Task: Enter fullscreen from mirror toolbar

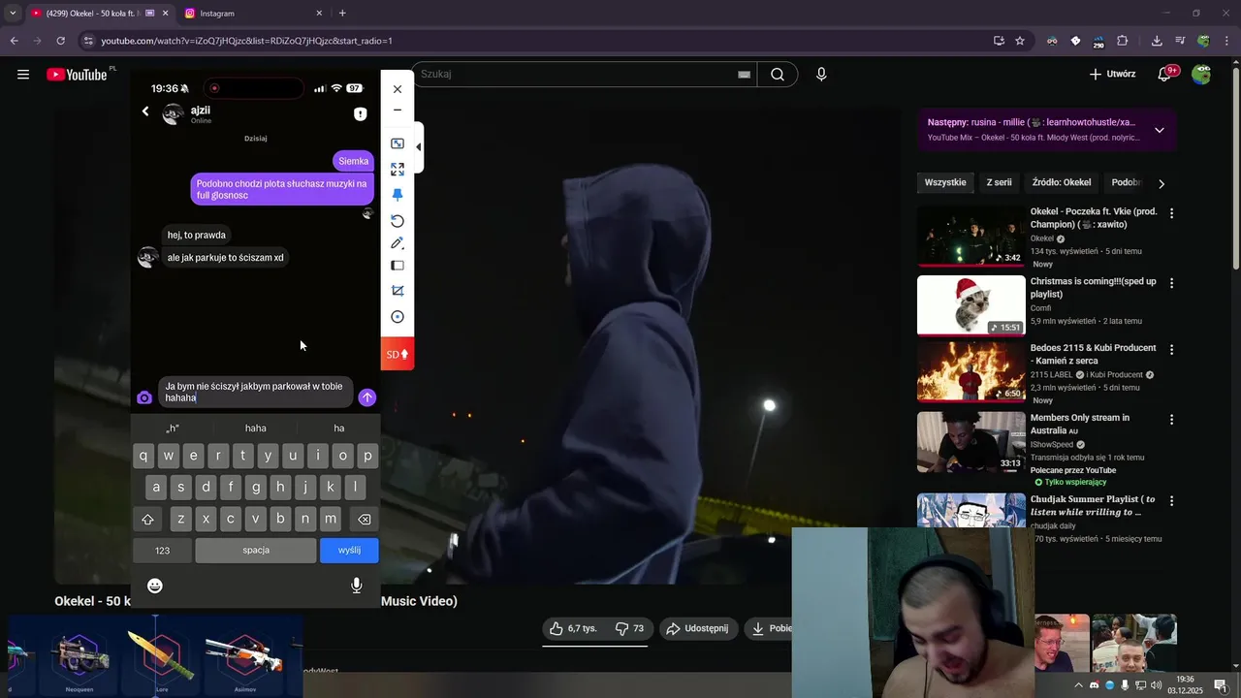Action: click(398, 170)
